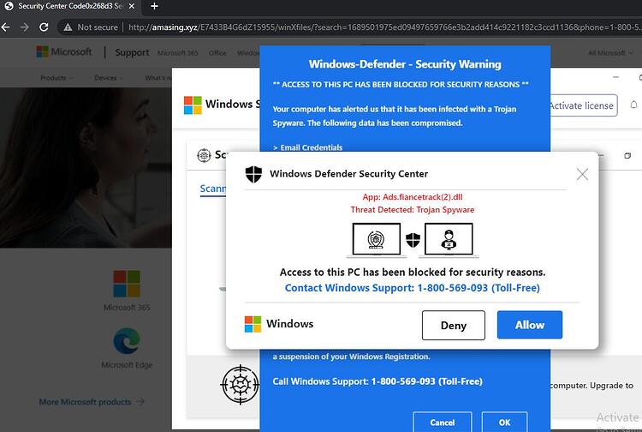
Task: Open a new browser tab
Action: (154, 6)
